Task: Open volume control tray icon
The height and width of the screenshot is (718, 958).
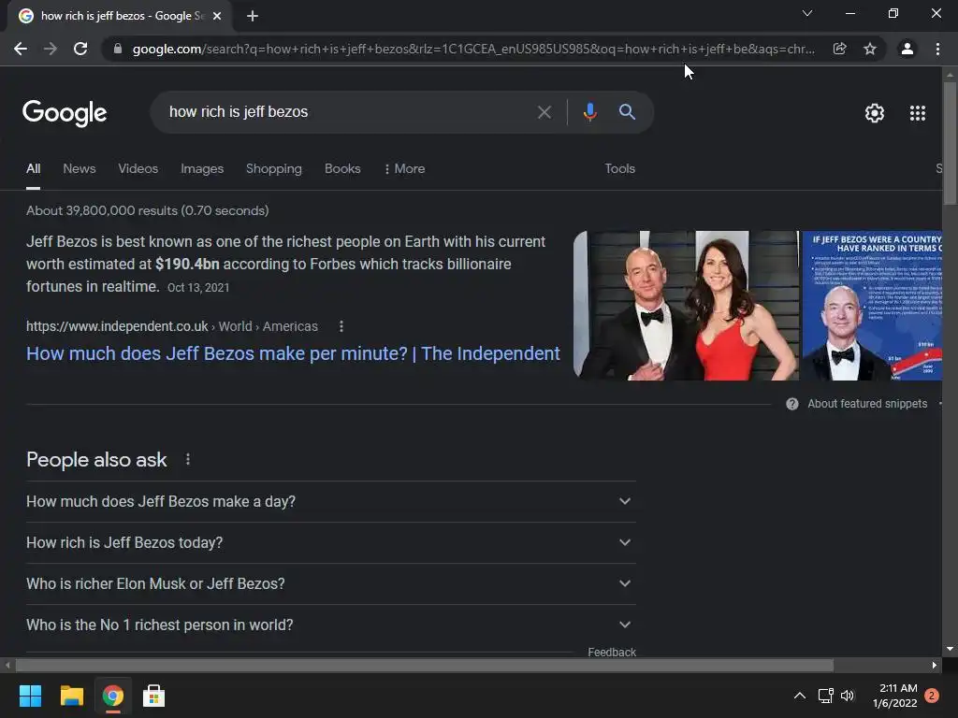Action: 848,696
